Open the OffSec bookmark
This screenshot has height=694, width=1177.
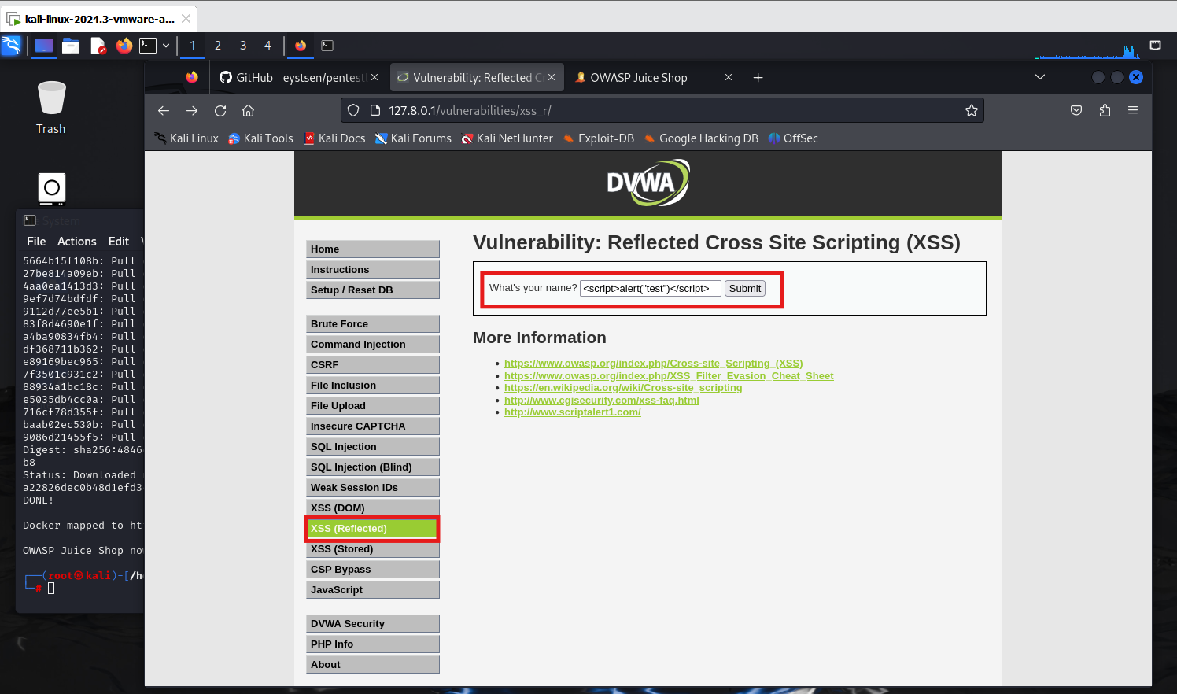793,138
